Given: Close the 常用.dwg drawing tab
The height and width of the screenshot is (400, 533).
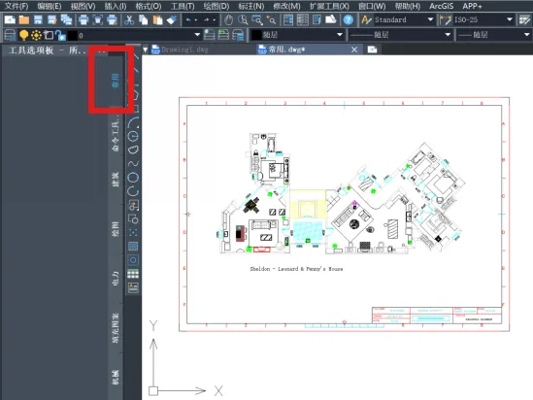Looking at the screenshot, I should click(354, 50).
